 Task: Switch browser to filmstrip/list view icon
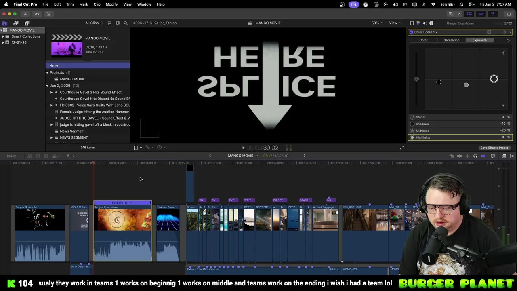(118, 23)
